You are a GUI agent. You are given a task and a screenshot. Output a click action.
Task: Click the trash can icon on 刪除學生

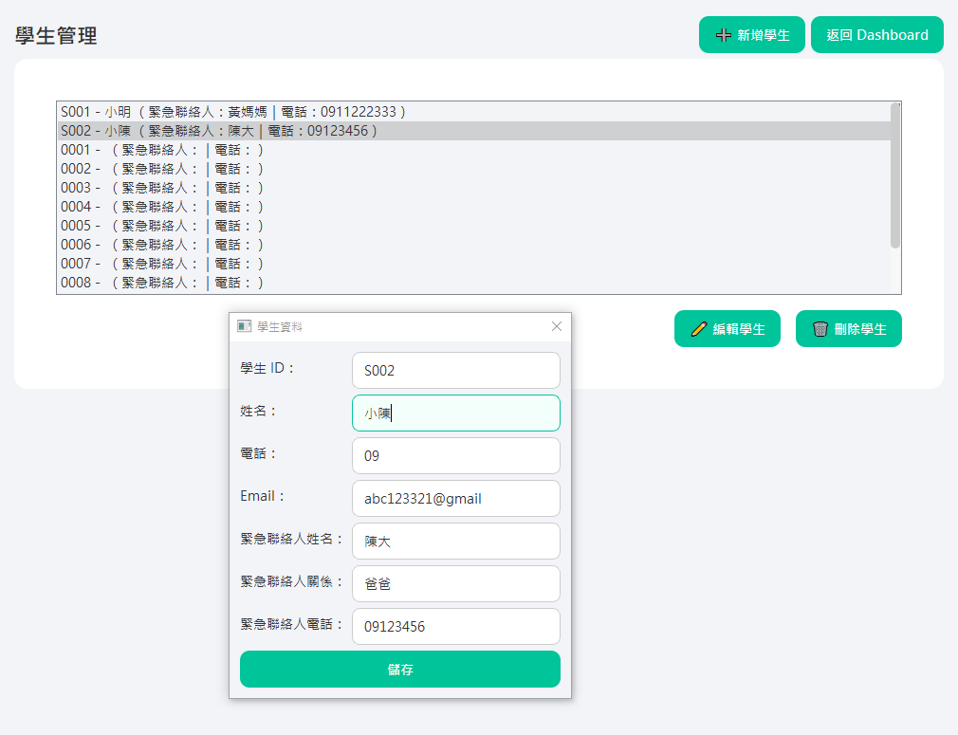click(820, 329)
